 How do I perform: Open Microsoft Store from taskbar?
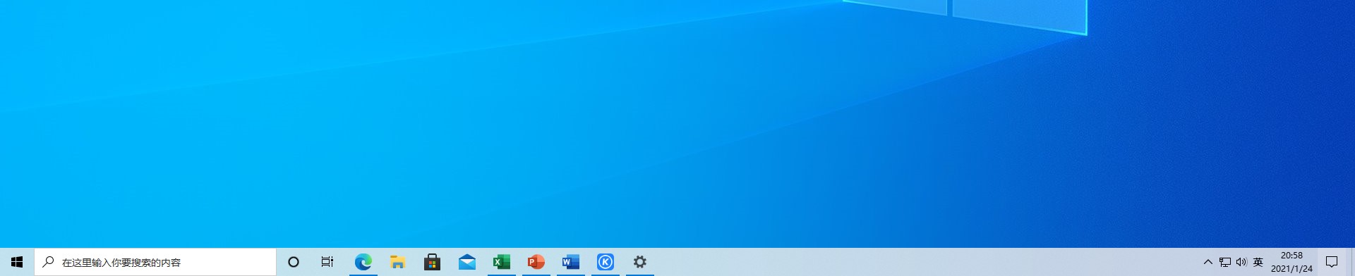pyautogui.click(x=432, y=262)
